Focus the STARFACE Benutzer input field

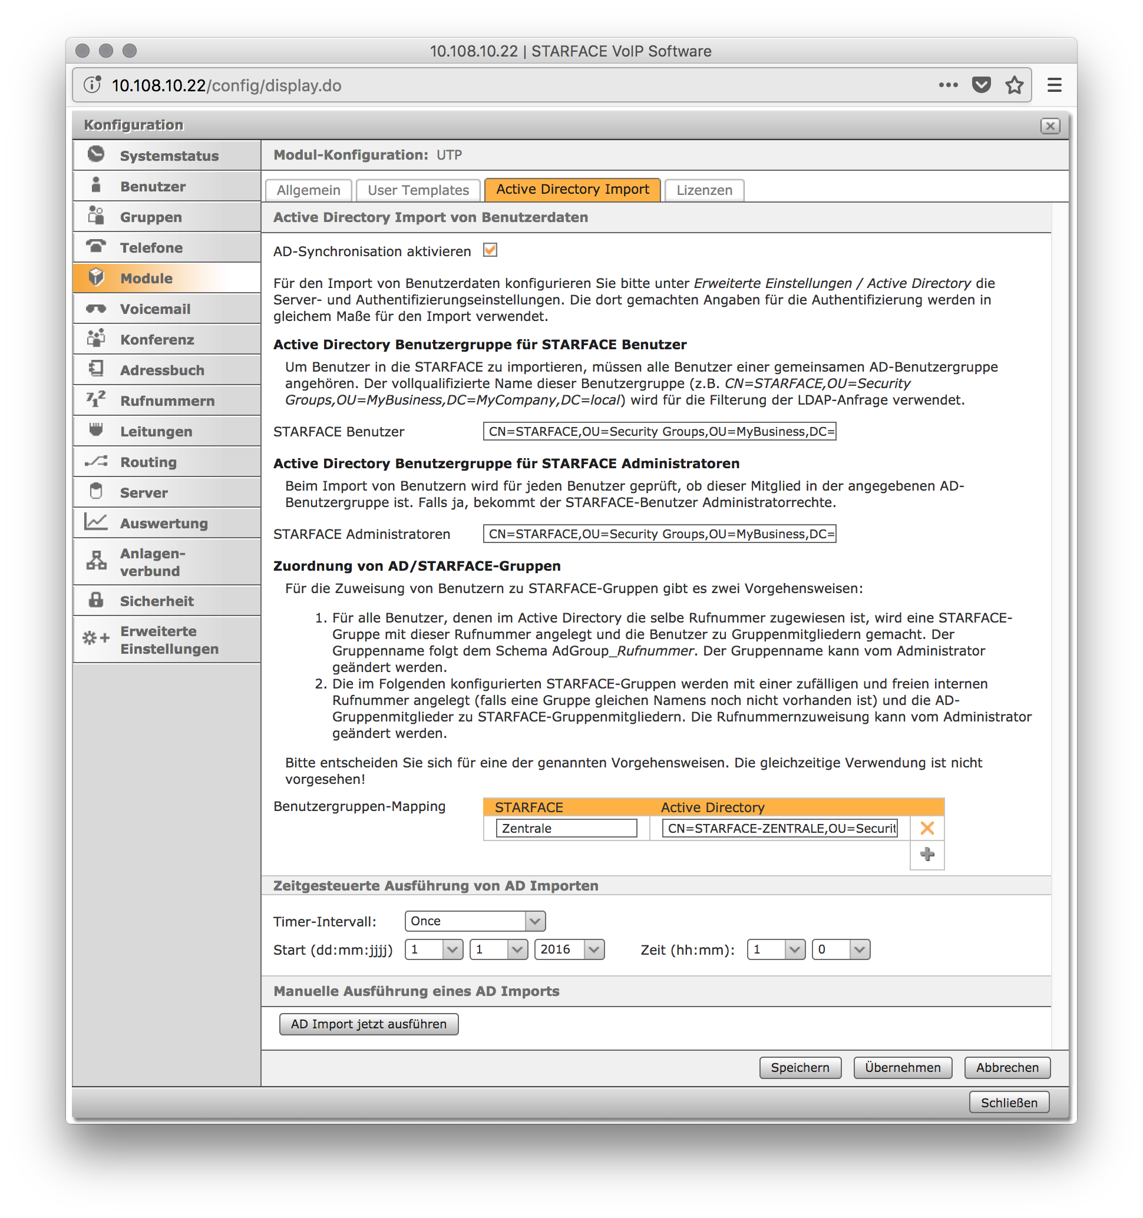tap(659, 431)
